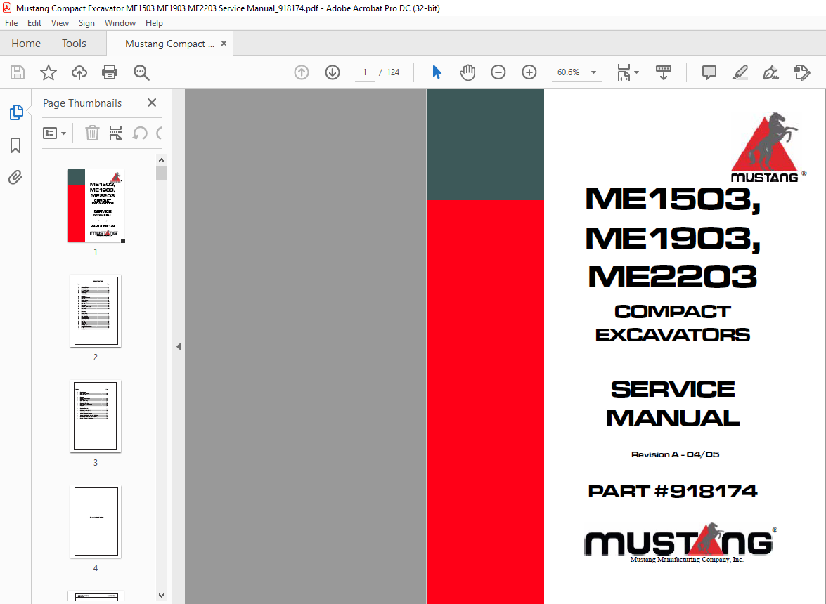Activate the Hand pan tool
This screenshot has height=604, width=826.
coord(467,72)
